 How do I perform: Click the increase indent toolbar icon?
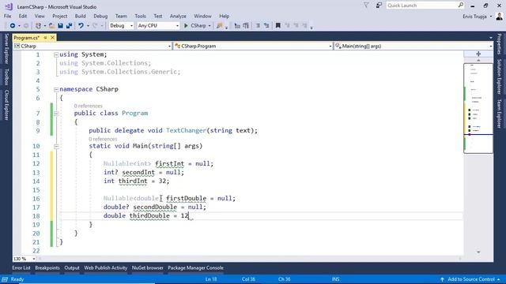tap(246, 25)
